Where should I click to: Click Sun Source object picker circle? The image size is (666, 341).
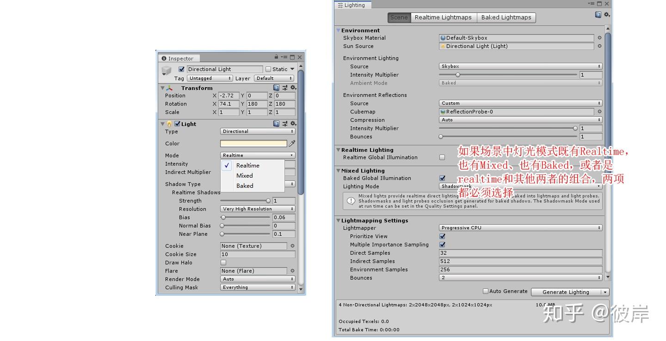click(599, 46)
